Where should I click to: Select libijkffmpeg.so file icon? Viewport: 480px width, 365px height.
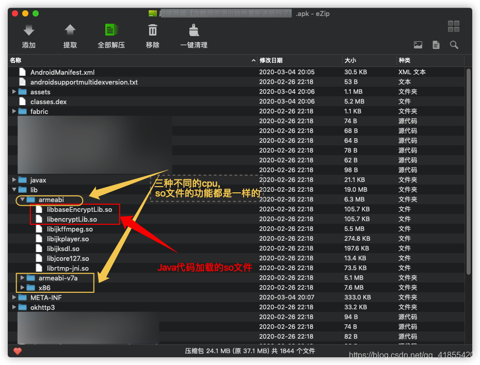(39, 229)
